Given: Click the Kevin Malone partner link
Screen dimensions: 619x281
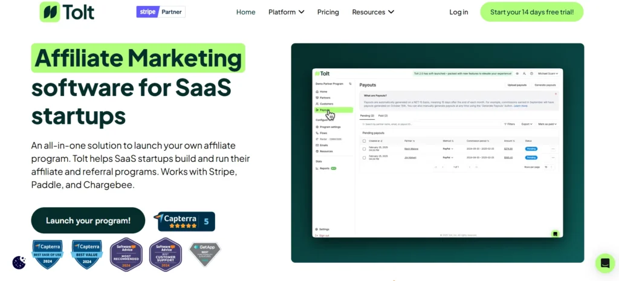Looking at the screenshot, I should click(411, 149).
